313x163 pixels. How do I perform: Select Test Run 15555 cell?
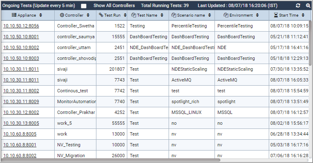111,37
